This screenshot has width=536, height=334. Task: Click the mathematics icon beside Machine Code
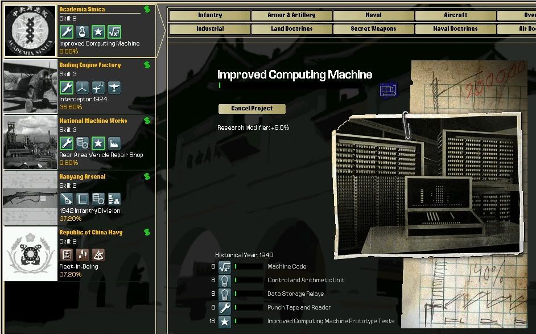tap(225, 266)
